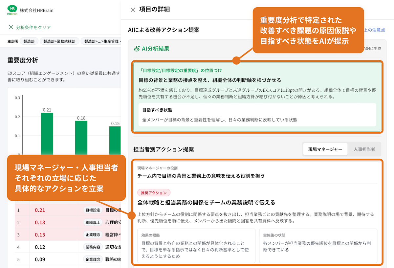Click the 担当者別アクション提案 heading
This screenshot has width=394, height=268.
[x=164, y=149]
